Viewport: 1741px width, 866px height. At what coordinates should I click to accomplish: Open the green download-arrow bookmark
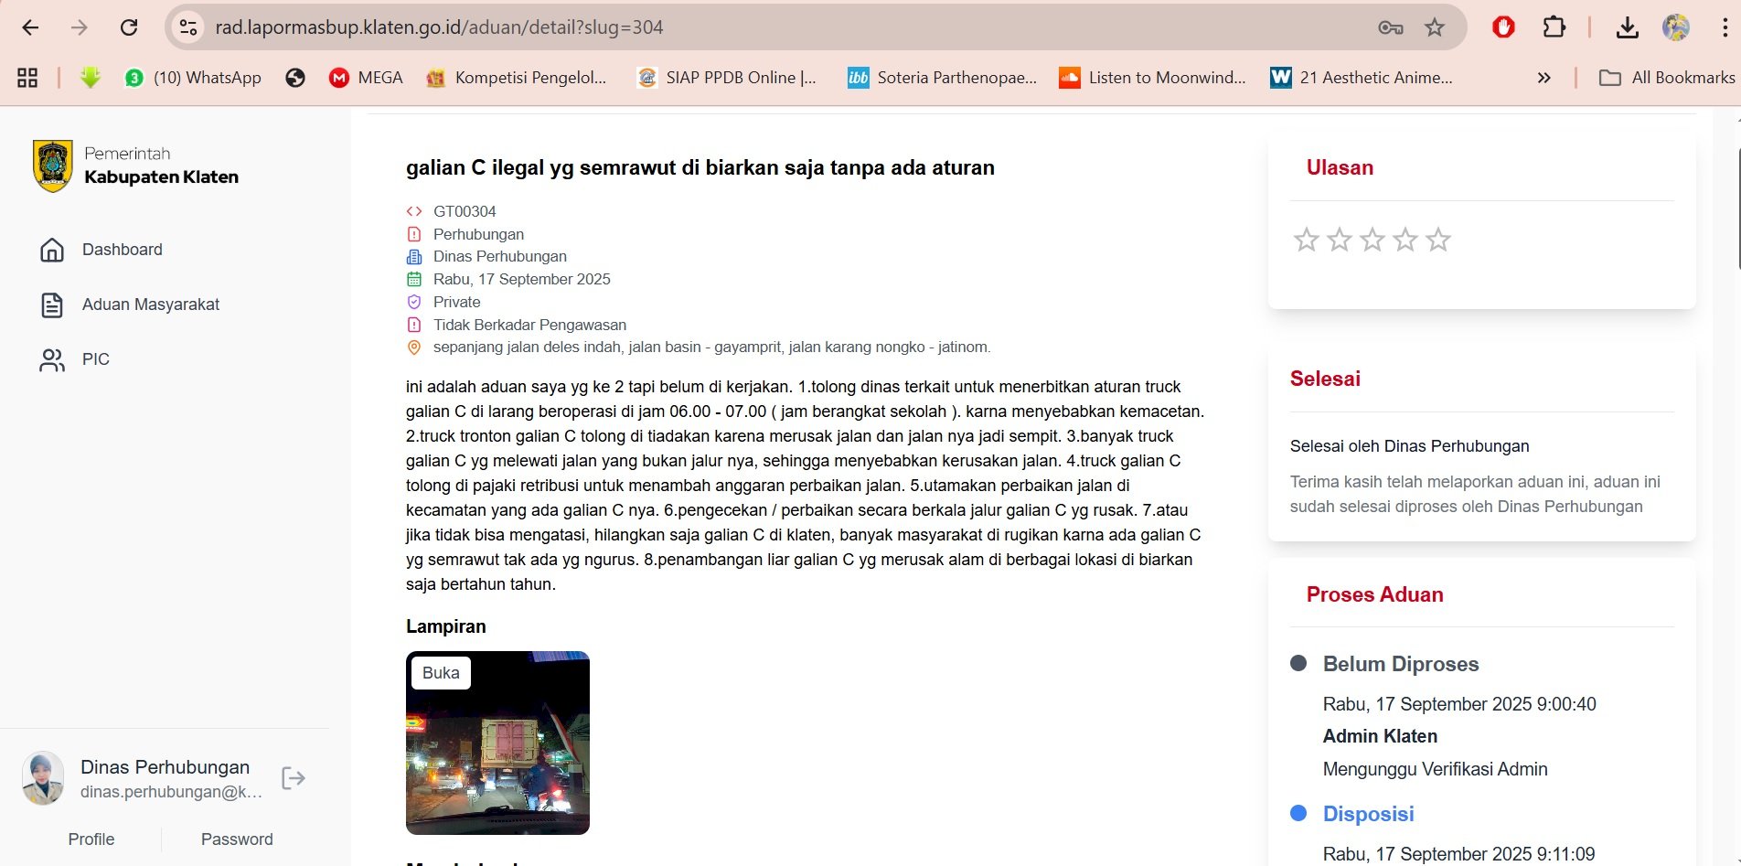(x=90, y=78)
